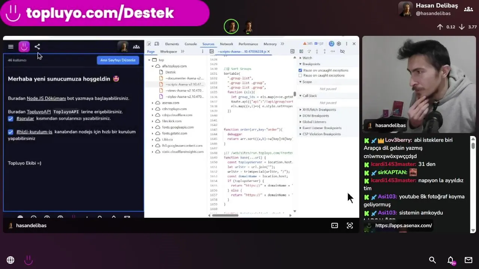Viewport: 479px width, 269px height.
Task: Toggle the #sorular checkbox
Action: click(x=10, y=118)
